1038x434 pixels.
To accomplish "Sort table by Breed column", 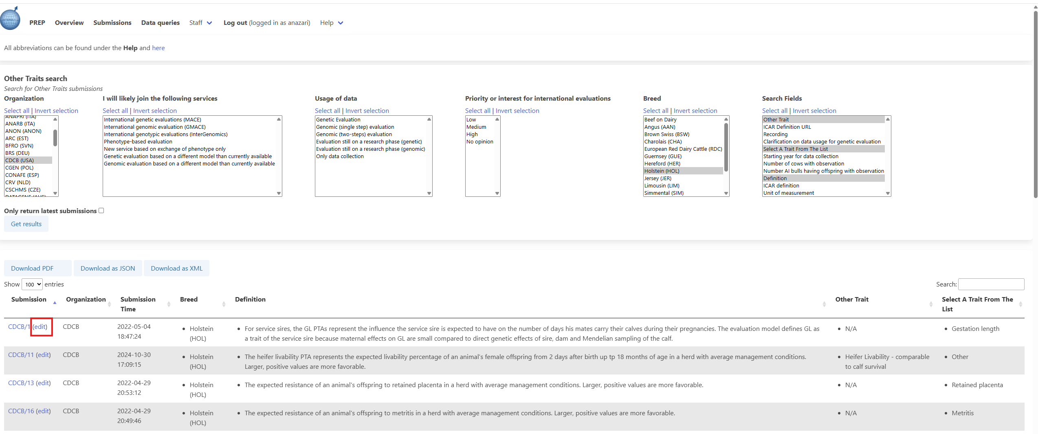I will click(x=224, y=304).
